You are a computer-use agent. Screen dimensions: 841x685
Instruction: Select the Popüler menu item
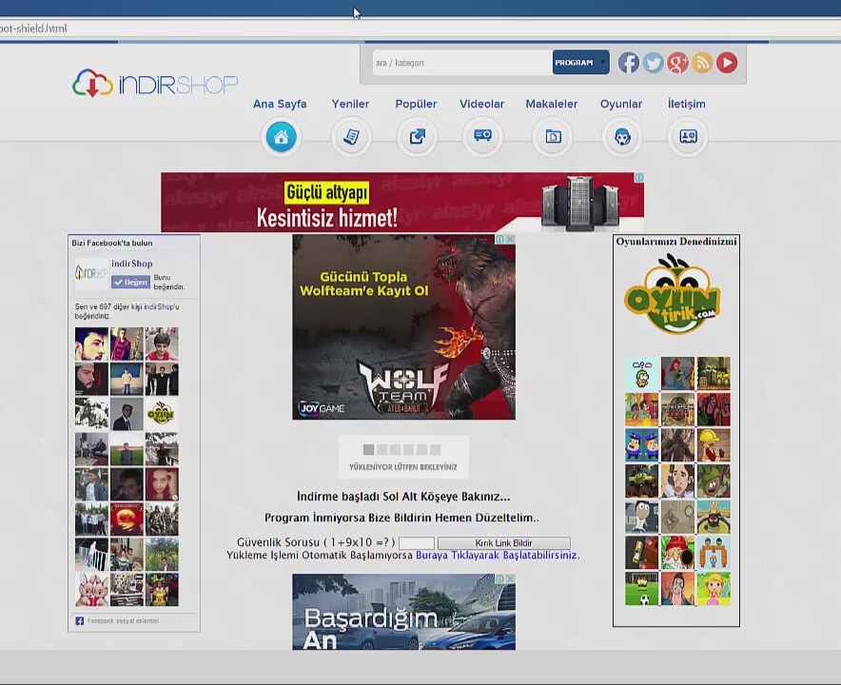416,104
